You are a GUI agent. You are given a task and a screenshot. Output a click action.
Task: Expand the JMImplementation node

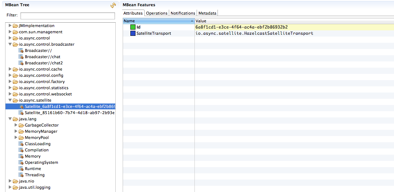pos(10,26)
